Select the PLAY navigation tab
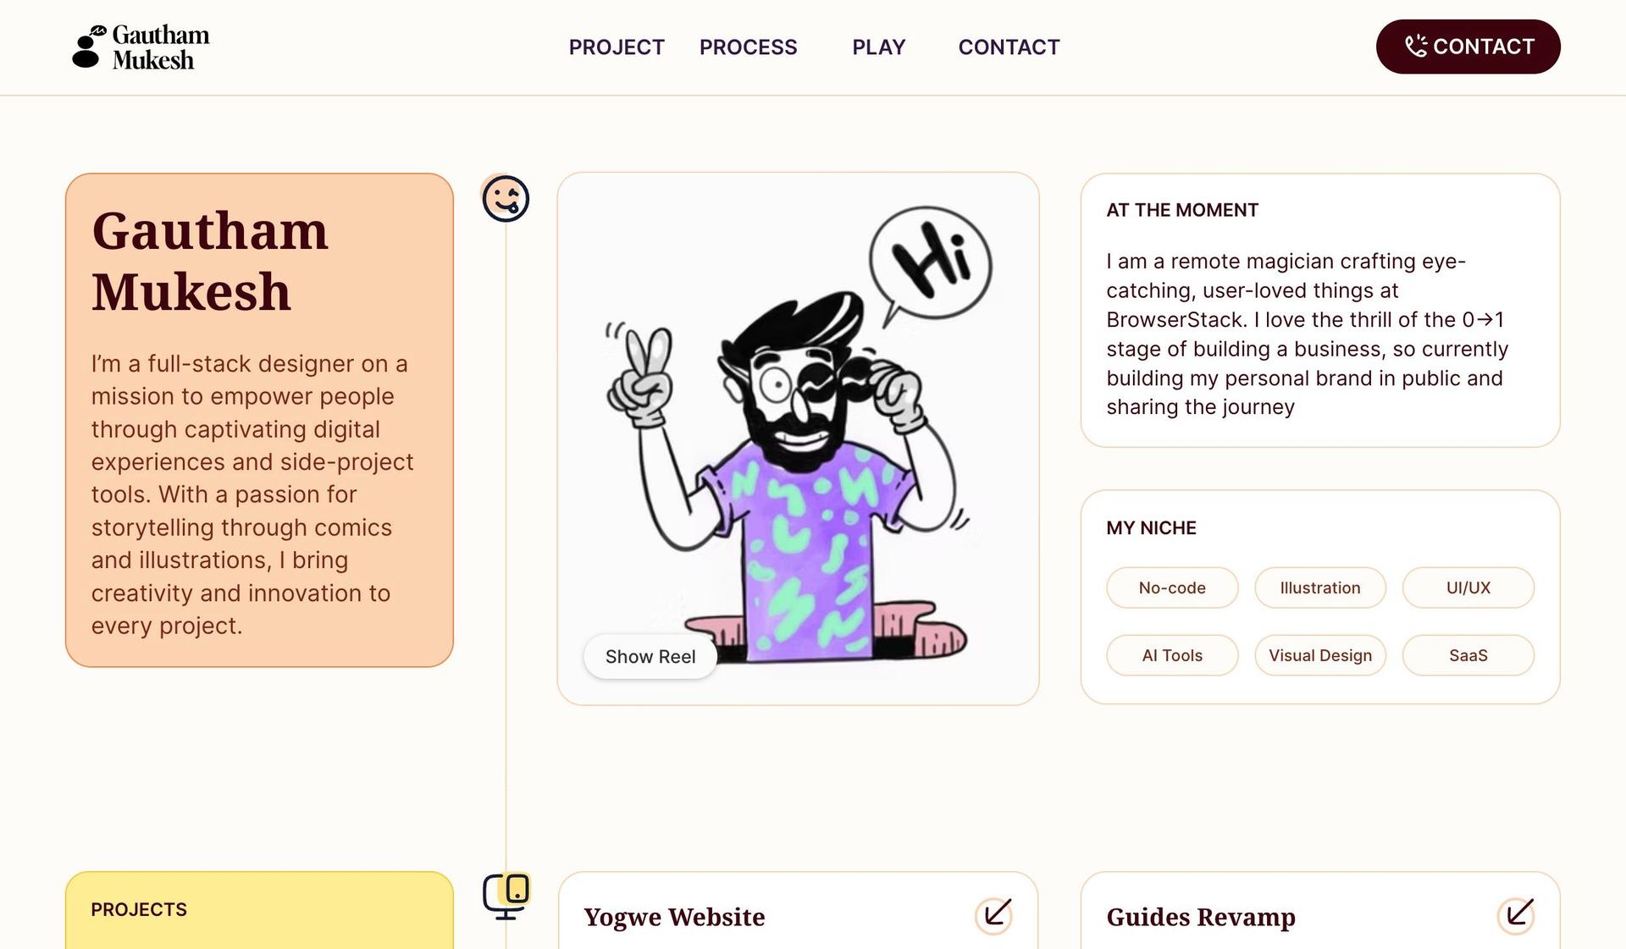 (x=879, y=47)
